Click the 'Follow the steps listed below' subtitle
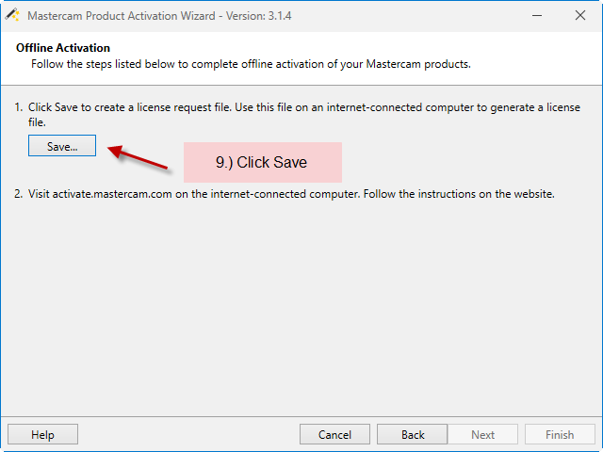This screenshot has height=452, width=603. point(251,64)
